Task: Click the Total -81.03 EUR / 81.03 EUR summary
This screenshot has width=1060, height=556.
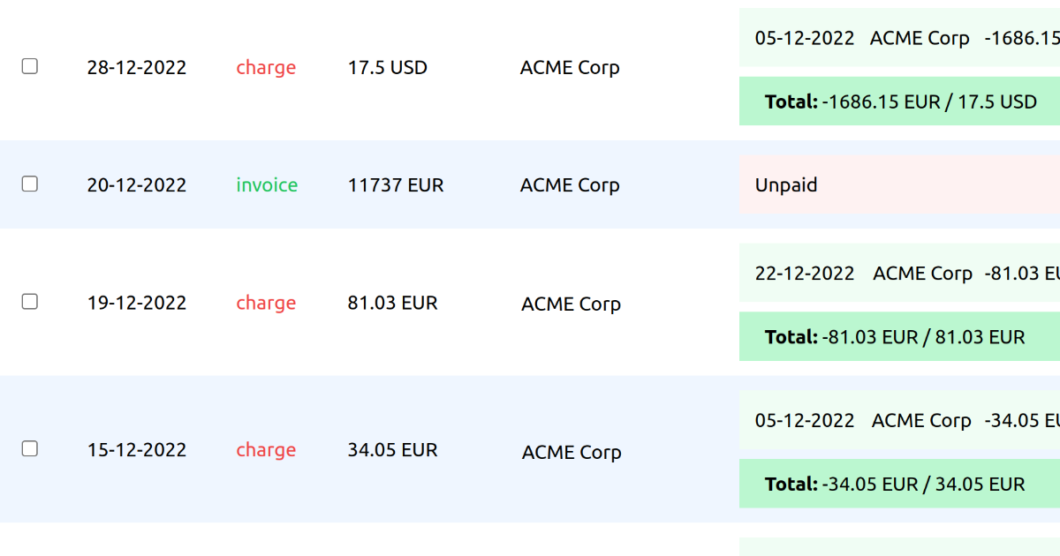Action: [x=895, y=337]
